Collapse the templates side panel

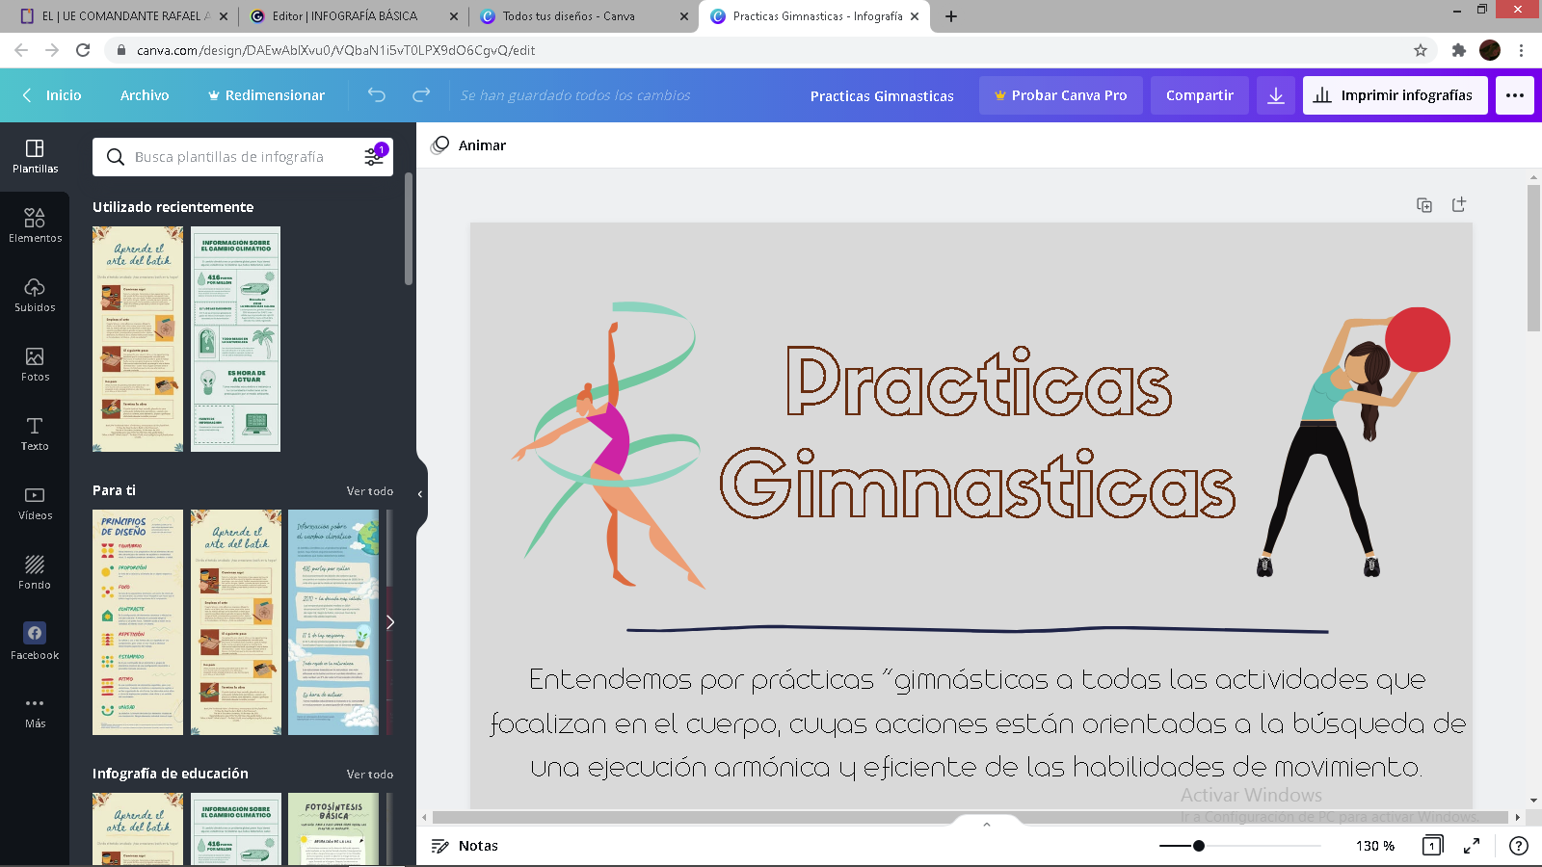pyautogui.click(x=419, y=493)
